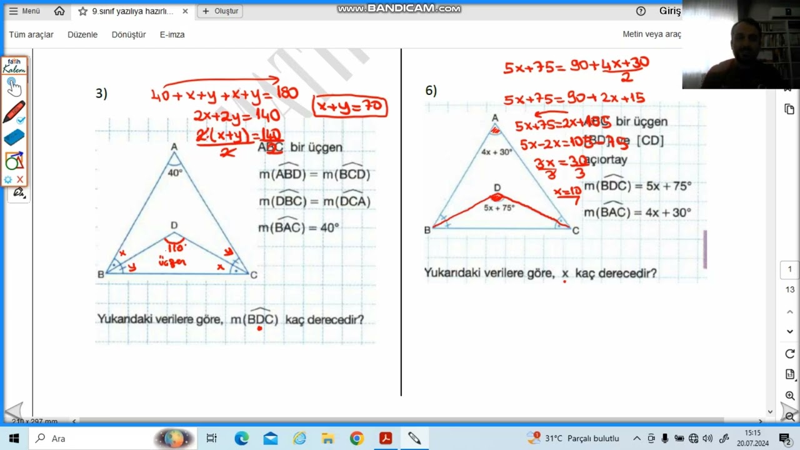Open the pen workspace tray icon
The width and height of the screenshot is (800, 450).
724,438
